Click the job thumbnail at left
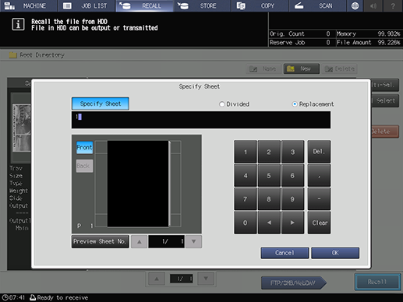 (x=22, y=128)
